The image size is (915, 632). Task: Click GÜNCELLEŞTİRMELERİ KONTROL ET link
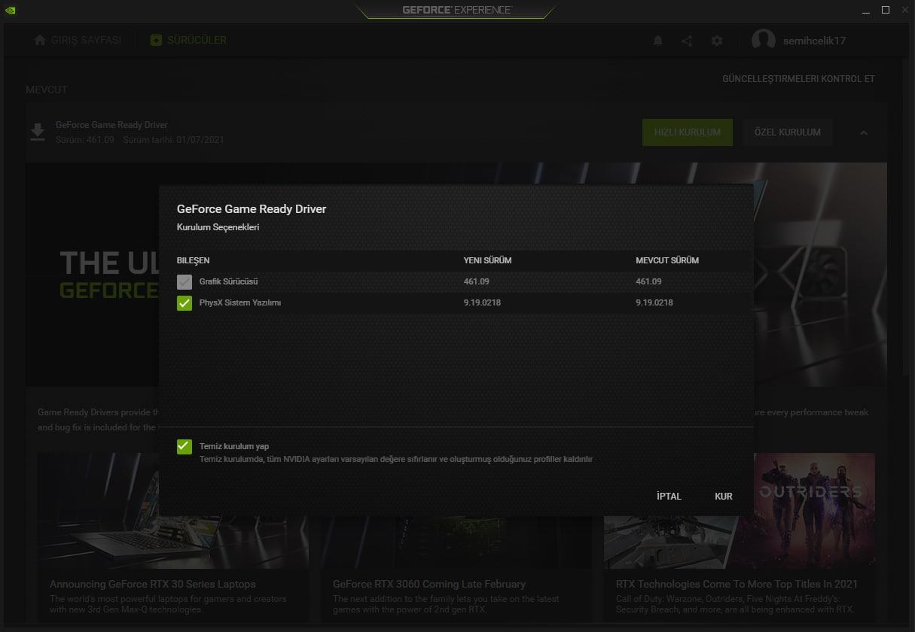[798, 79]
